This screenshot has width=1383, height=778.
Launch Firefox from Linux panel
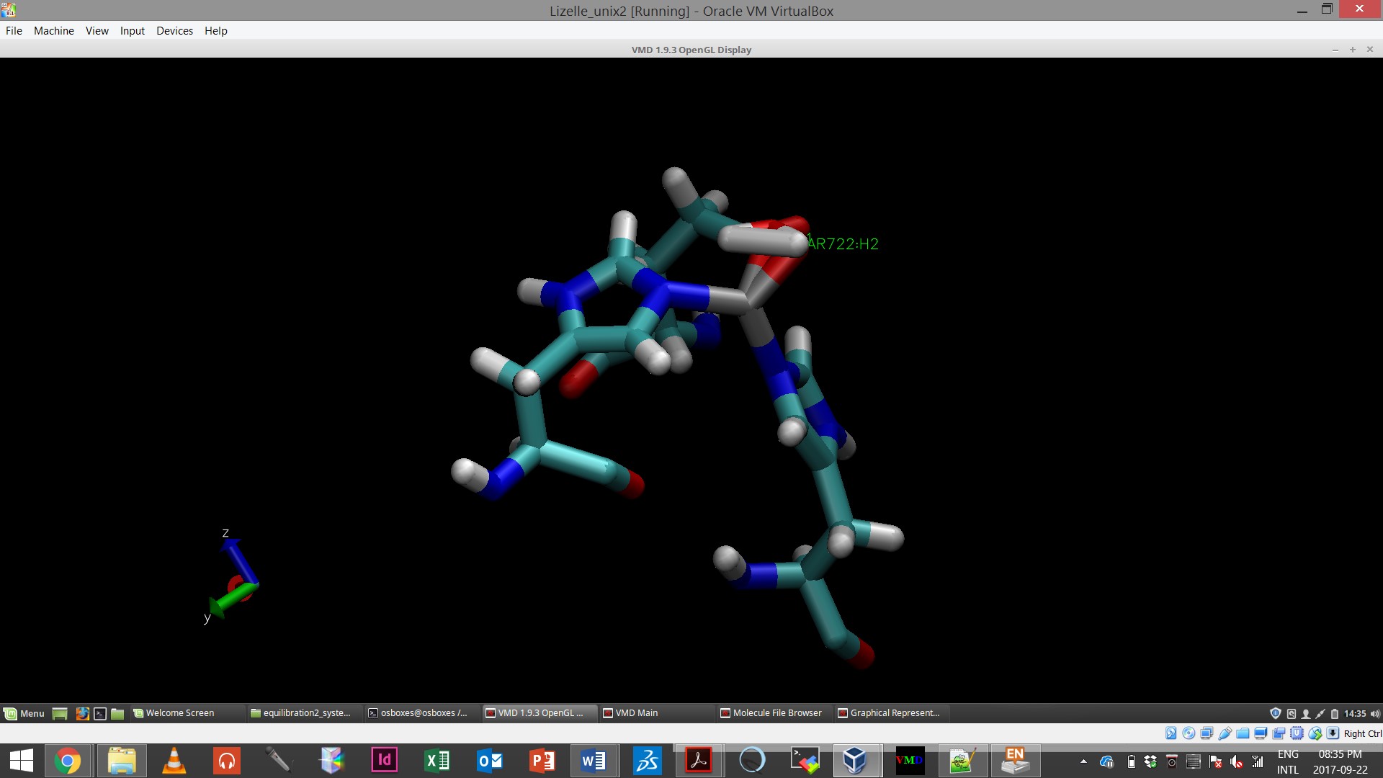coord(82,713)
